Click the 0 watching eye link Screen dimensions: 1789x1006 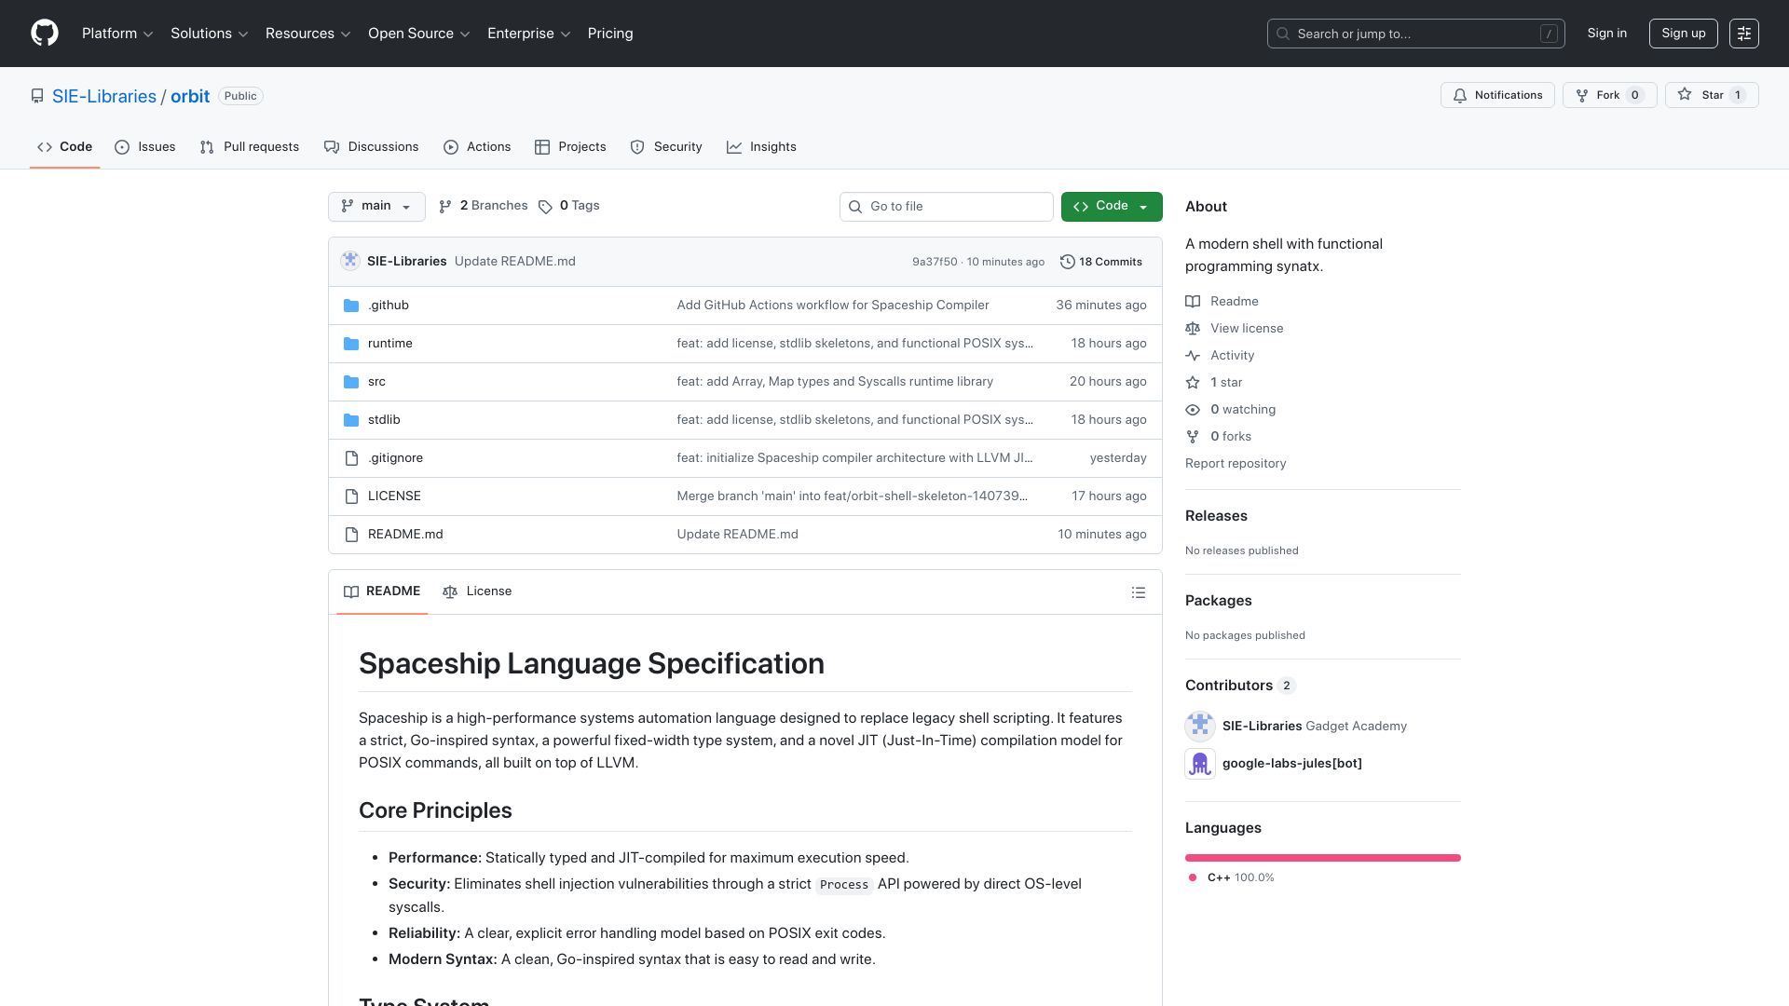pos(1231,410)
